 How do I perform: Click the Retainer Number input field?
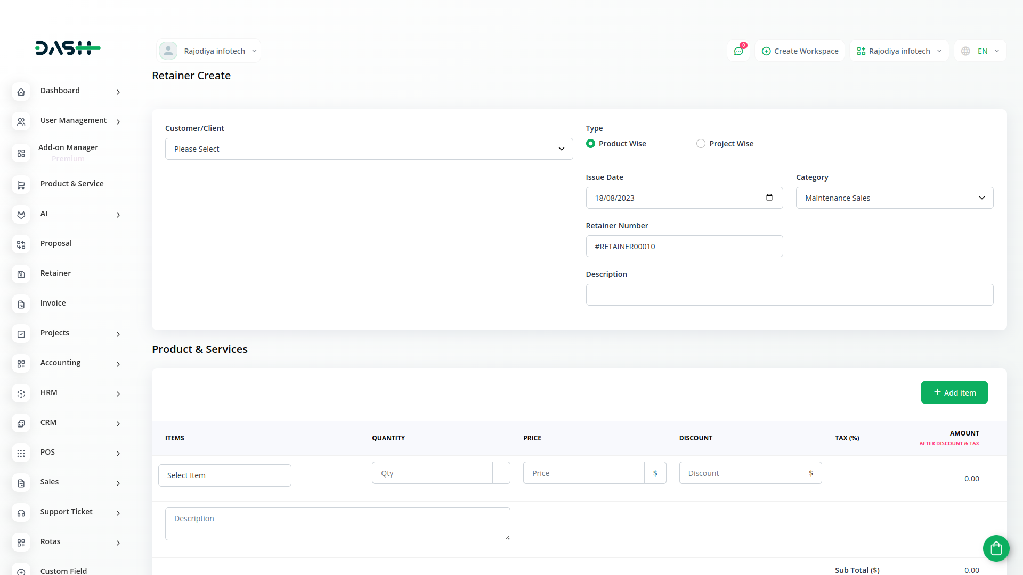coord(684,247)
